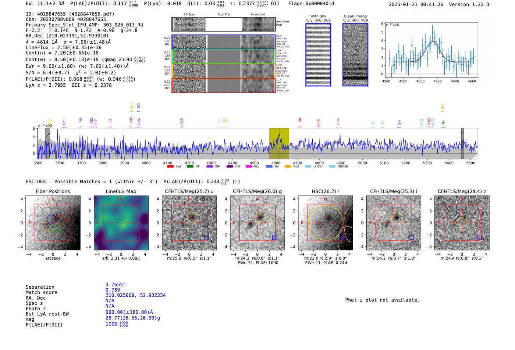Select the CFHTLS/Meg(24.4) z image
Screen dimensions: 515x350
coord(462,223)
